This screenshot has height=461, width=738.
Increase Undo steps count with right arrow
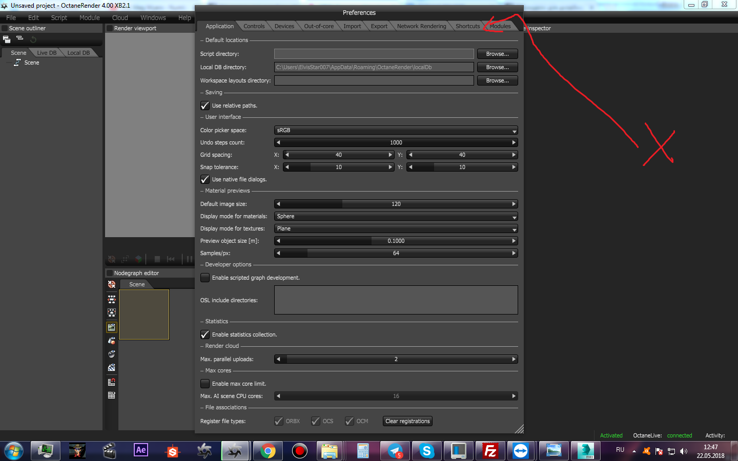click(514, 142)
